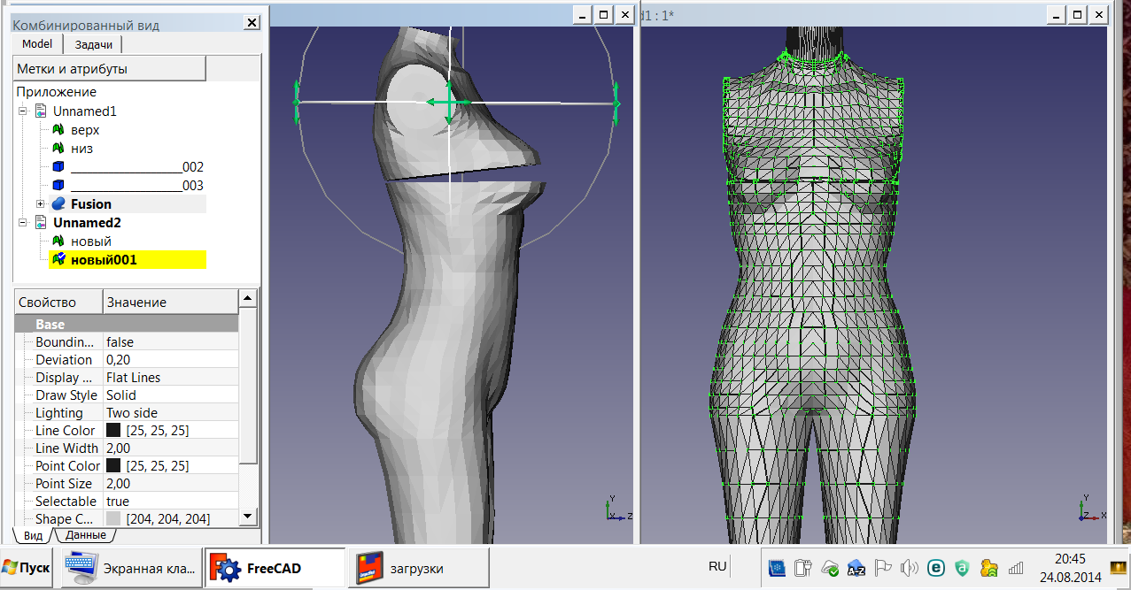Open the power battery tray icon

(804, 568)
